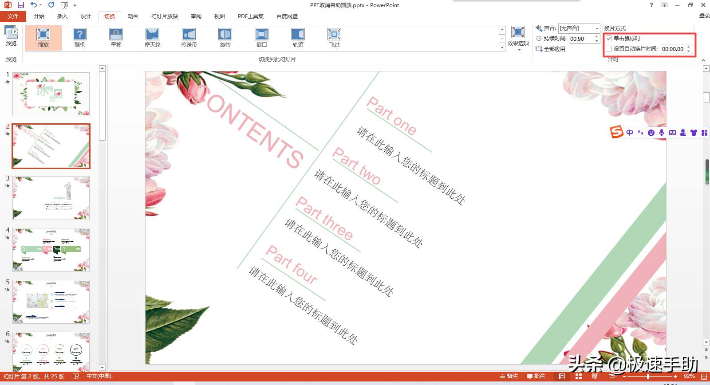The width and height of the screenshot is (710, 385).
Task: Switch to reading view
Action: click(595, 376)
